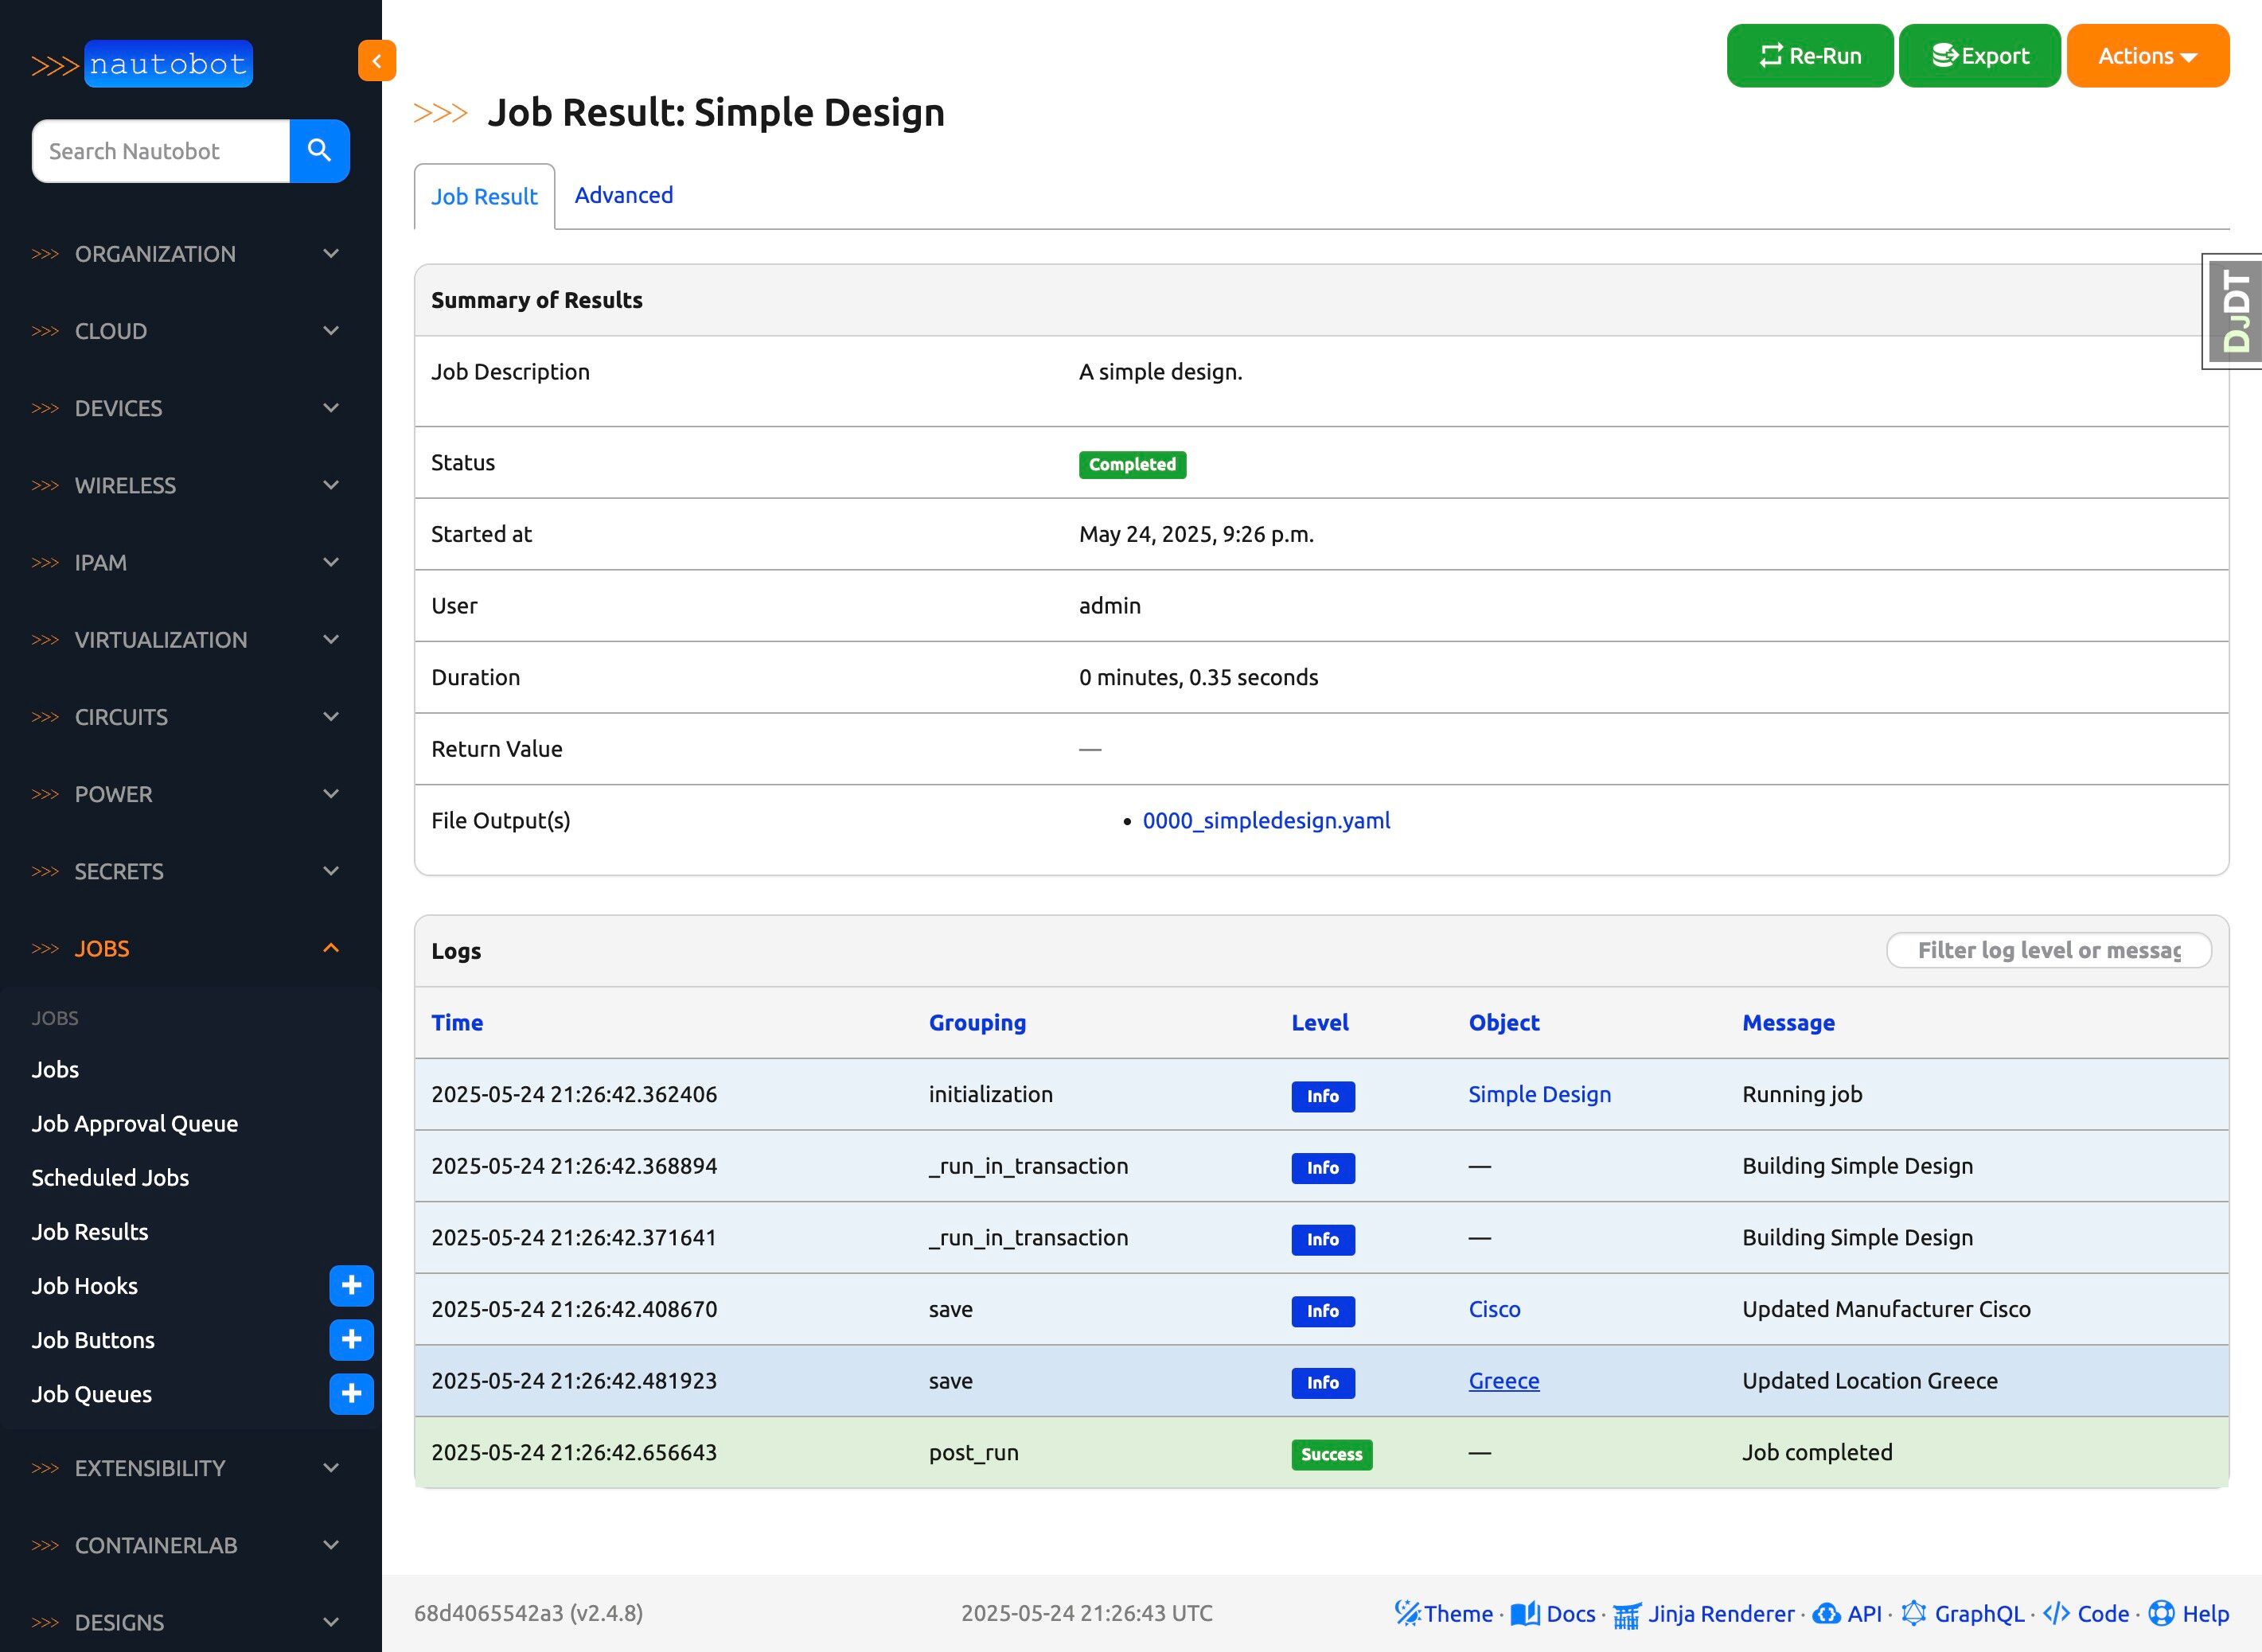2262x1652 pixels.
Task: Open the Jinja Renderer footer link
Action: pyautogui.click(x=1703, y=1613)
